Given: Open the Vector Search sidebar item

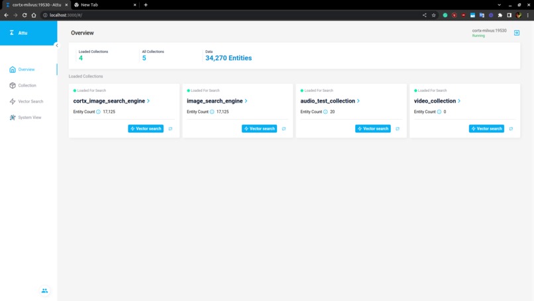Looking at the screenshot, I should [27, 101].
